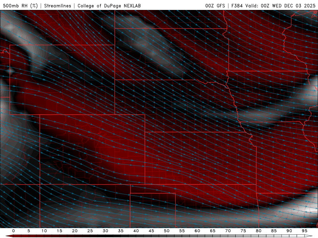Click the "55" value on the color scale

[182, 231]
